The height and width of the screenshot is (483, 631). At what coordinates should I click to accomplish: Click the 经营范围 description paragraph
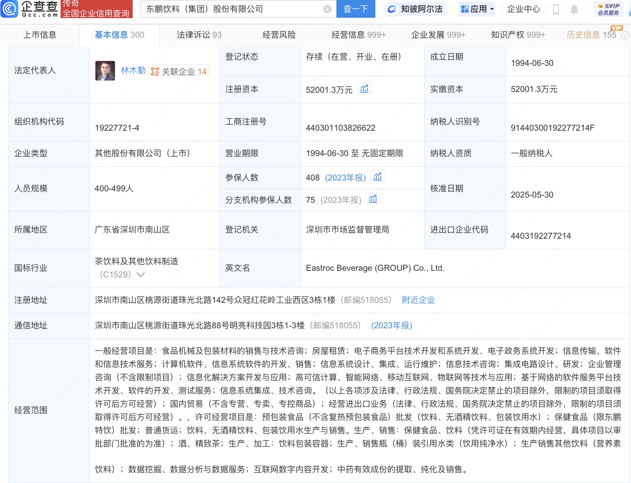coord(358,410)
